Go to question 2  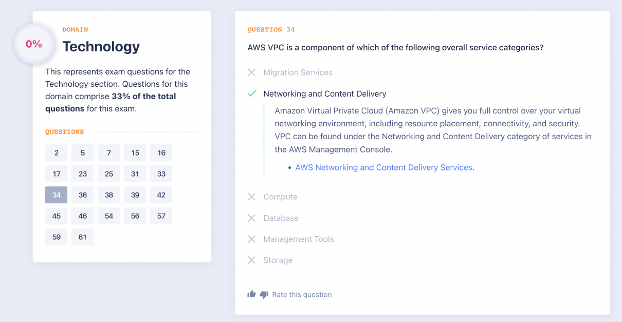[x=57, y=153]
